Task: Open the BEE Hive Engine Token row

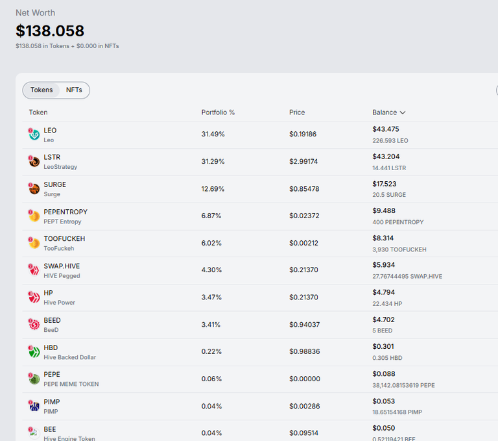Action: coord(260,431)
